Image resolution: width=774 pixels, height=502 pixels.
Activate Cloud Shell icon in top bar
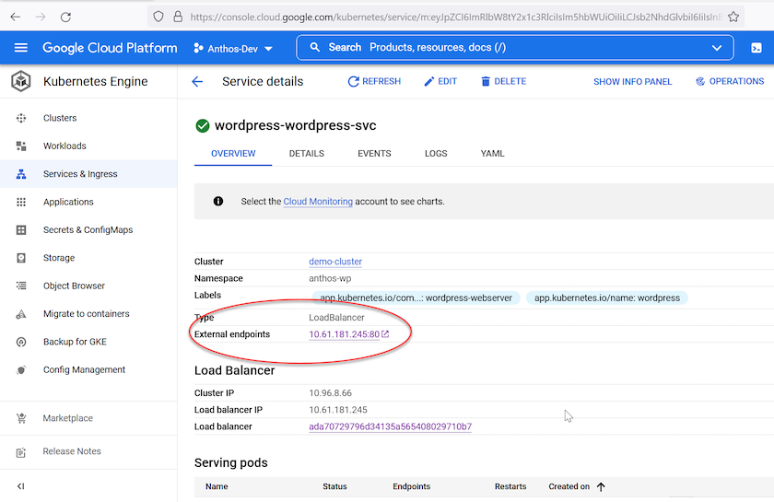(756, 48)
